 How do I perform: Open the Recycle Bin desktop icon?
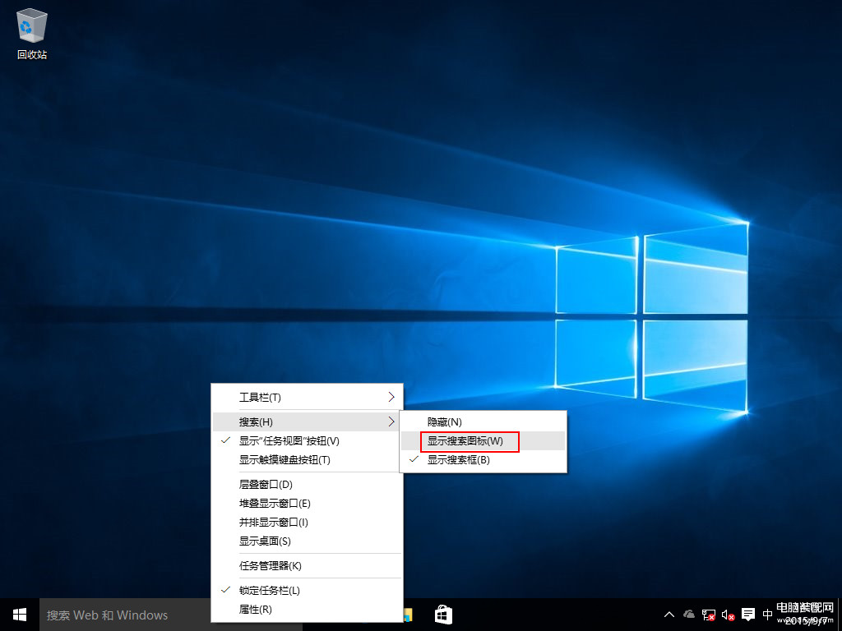pos(32,33)
